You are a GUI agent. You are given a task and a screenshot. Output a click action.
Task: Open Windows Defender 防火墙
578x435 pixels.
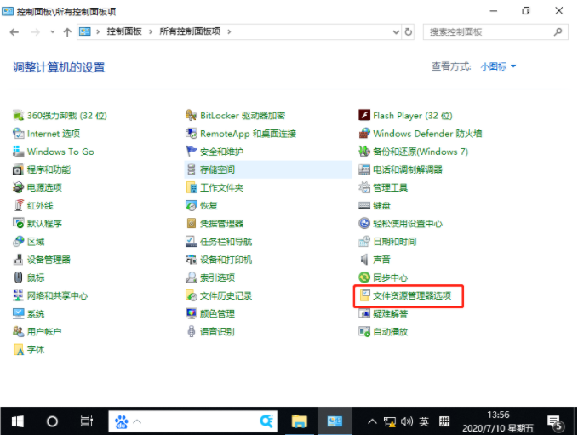[427, 134]
